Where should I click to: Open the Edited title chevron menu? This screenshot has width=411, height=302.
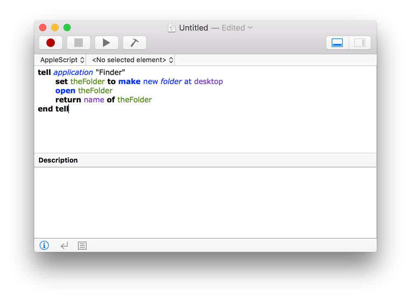coord(250,28)
